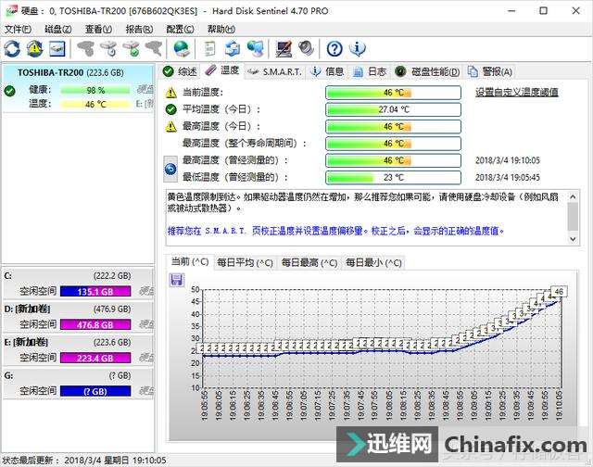Click the speaker sound toolbar icon
Image resolution: width=593 pixels, height=467 pixels.
click(306, 49)
